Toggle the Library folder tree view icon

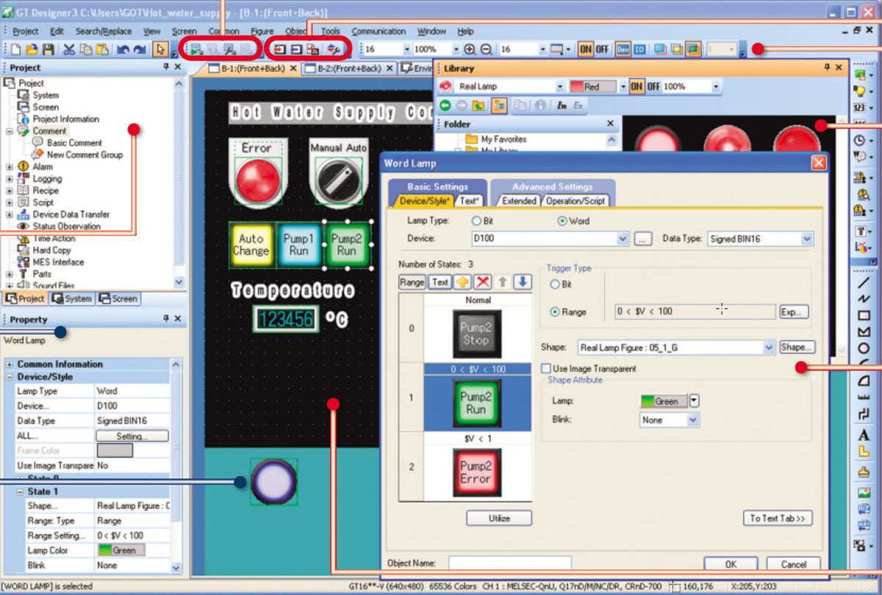[x=498, y=105]
